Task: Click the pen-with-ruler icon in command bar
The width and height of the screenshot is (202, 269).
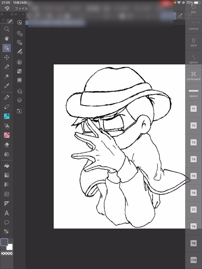Action: pyautogui.click(x=180, y=16)
